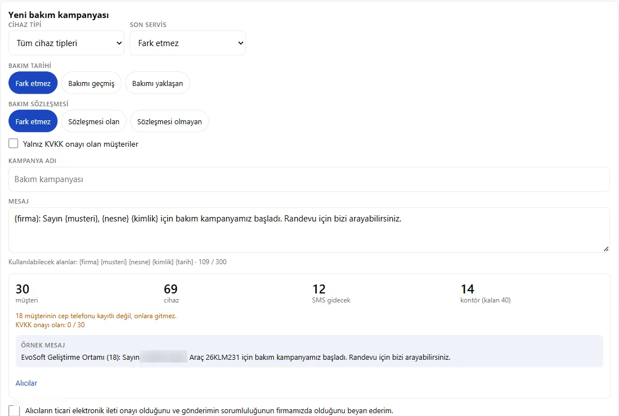
Task: Click the Kampanya Adı input field
Action: [309, 179]
